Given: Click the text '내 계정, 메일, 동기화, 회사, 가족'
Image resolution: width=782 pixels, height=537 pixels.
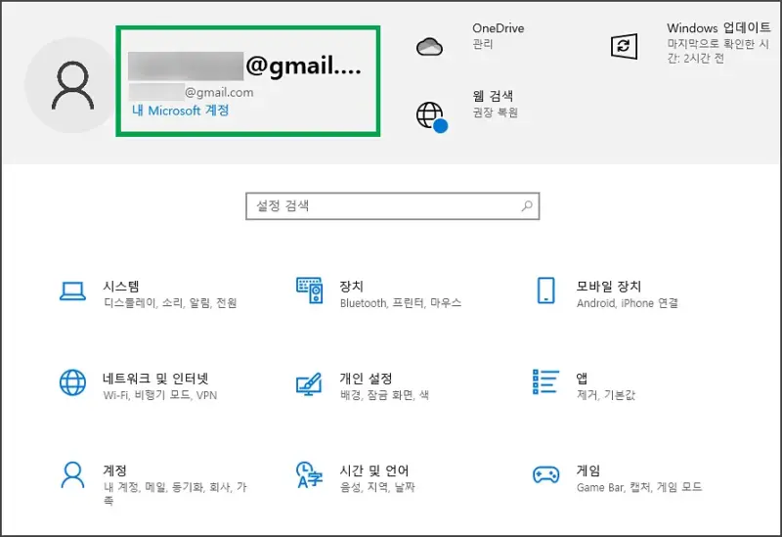Looking at the screenshot, I should click(x=175, y=493).
